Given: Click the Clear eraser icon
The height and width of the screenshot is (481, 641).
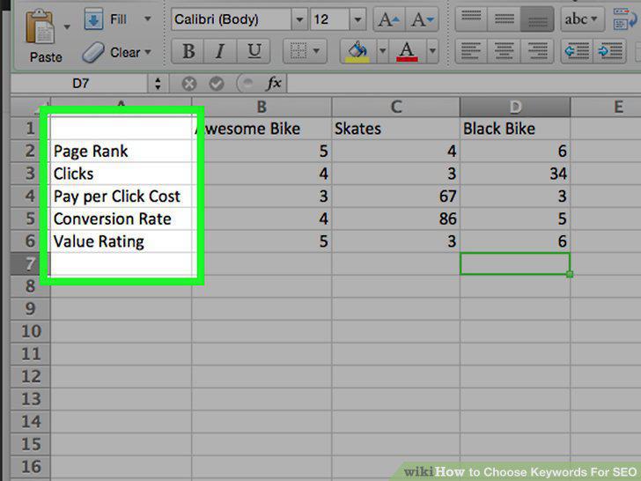Looking at the screenshot, I should [x=93, y=52].
